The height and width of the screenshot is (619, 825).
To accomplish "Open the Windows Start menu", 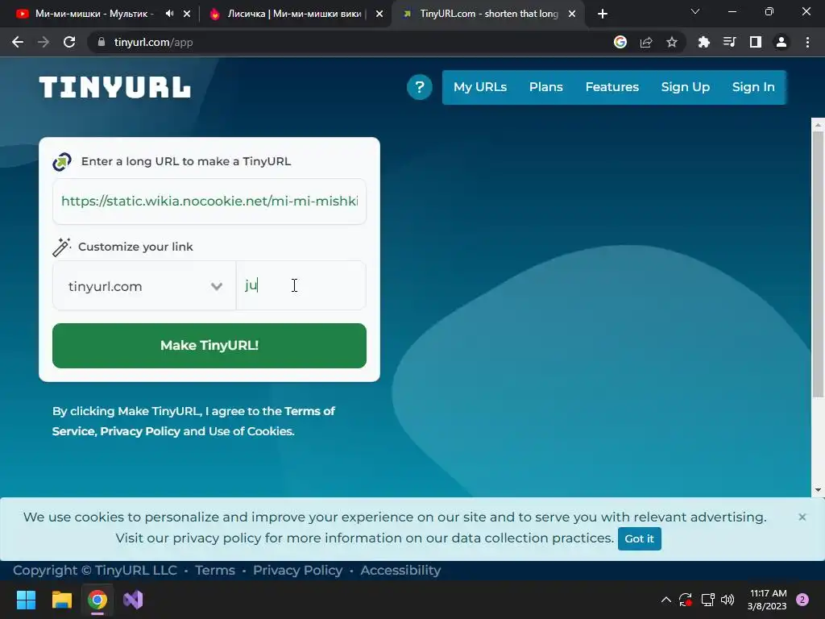I will [26, 600].
